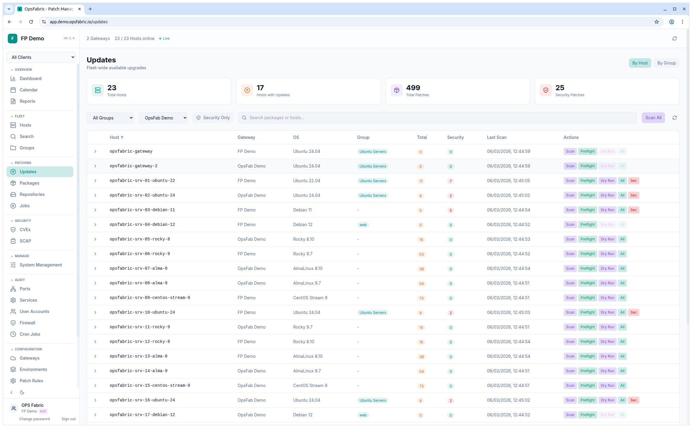Open the Patch Rules page

click(31, 381)
